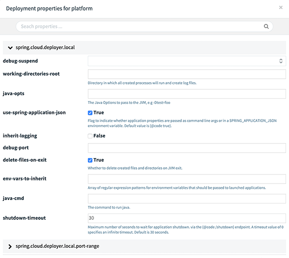This screenshot has height=258, width=289.
Task: Click the env-vars-to-inherit input field
Action: click(187, 179)
